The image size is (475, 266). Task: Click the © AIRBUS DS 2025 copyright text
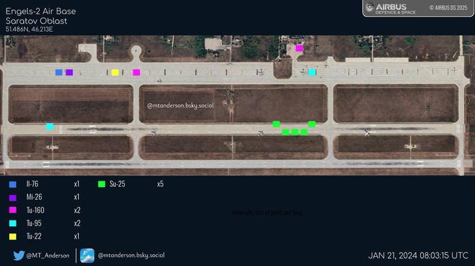click(448, 8)
